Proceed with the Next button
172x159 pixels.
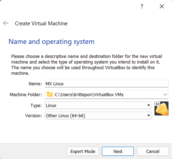click(x=118, y=151)
